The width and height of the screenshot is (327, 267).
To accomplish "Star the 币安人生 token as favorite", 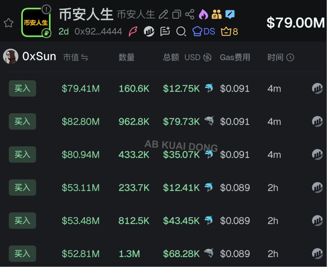I will [8, 23].
